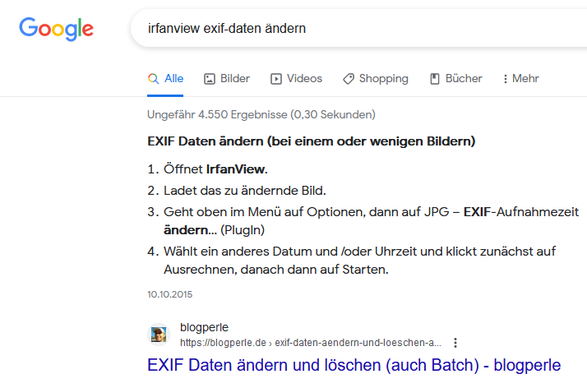Open three-dot options next to blogperle URL
Screen dimensions: 587x388
(x=455, y=343)
